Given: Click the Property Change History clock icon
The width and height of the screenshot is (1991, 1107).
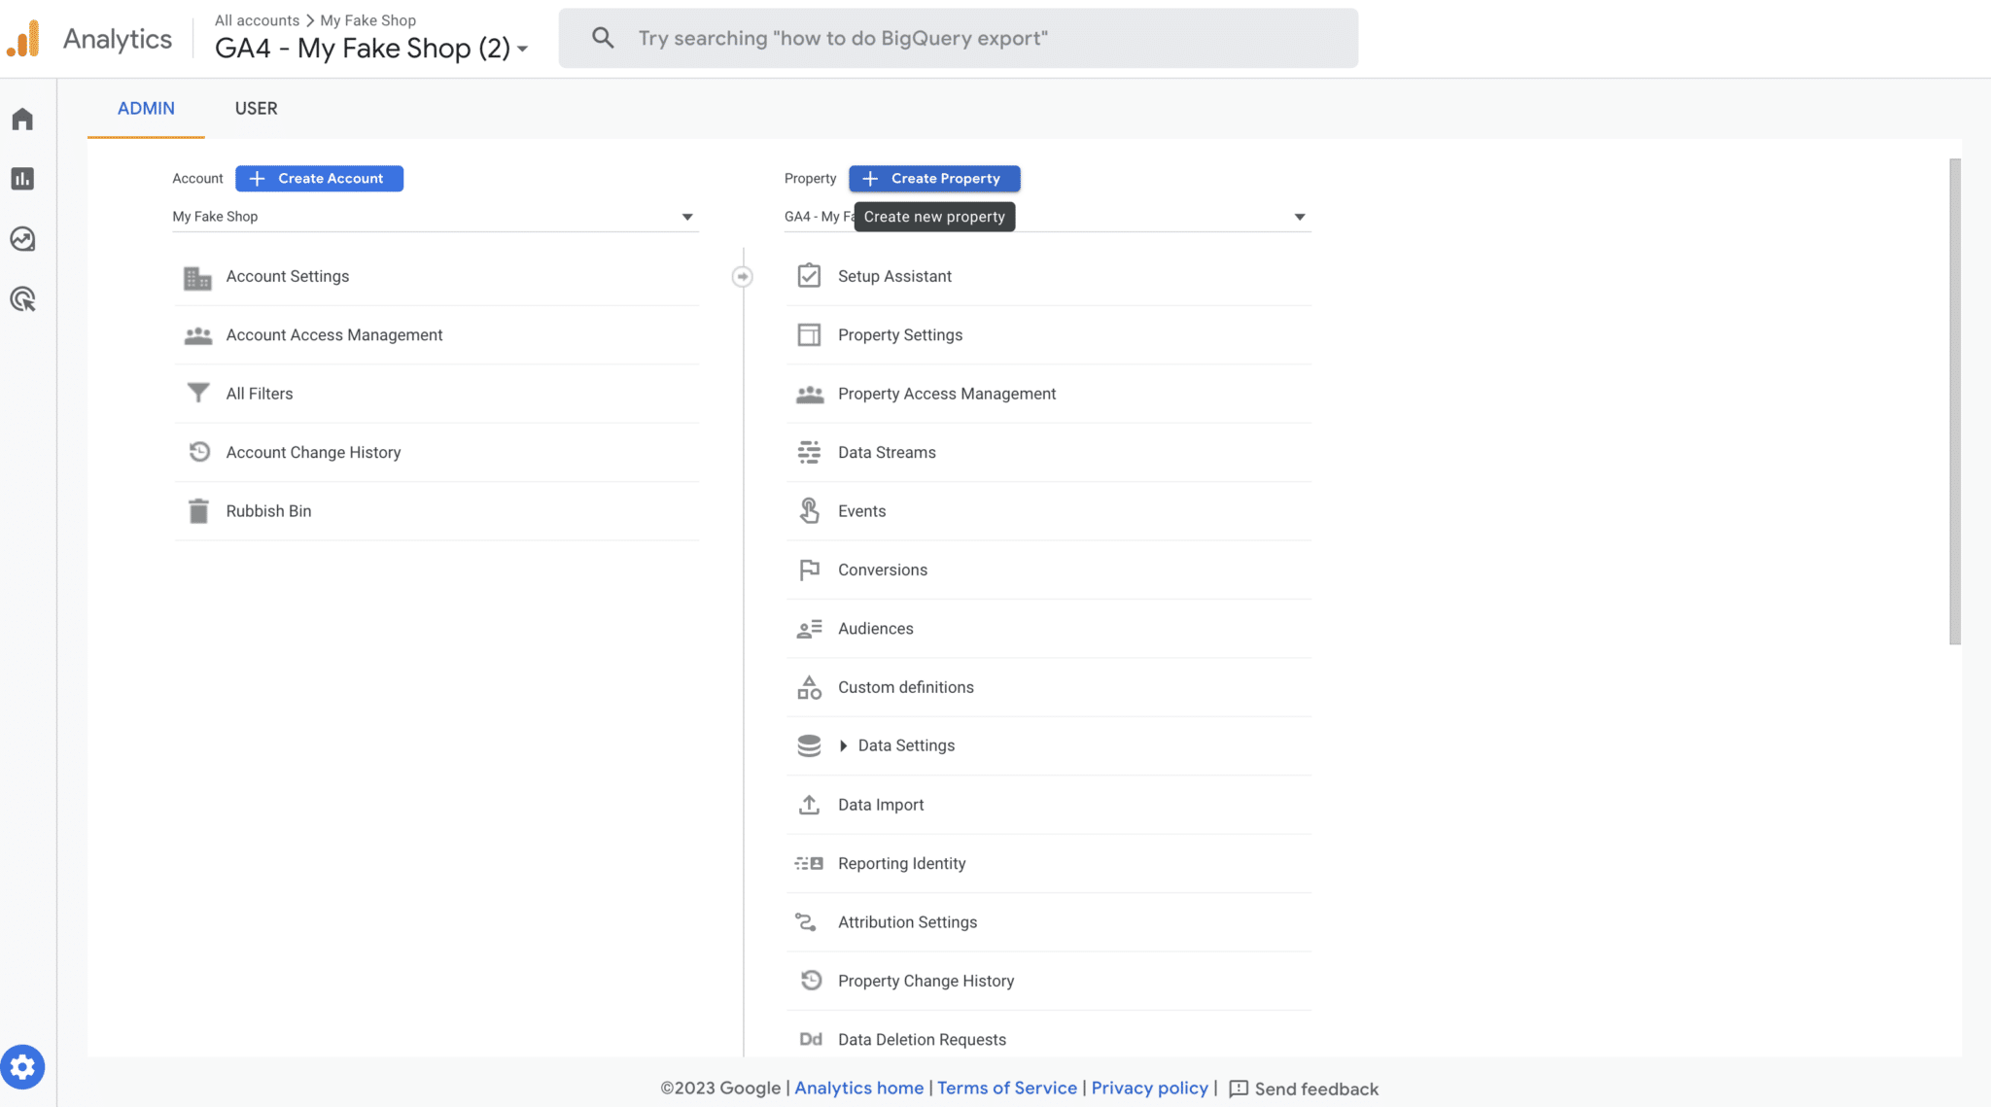Looking at the screenshot, I should 811,981.
